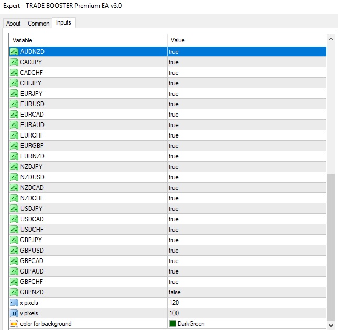Viewport: 338px width, 330px height.
Task: Click the color for background icon
Action: tap(14, 324)
